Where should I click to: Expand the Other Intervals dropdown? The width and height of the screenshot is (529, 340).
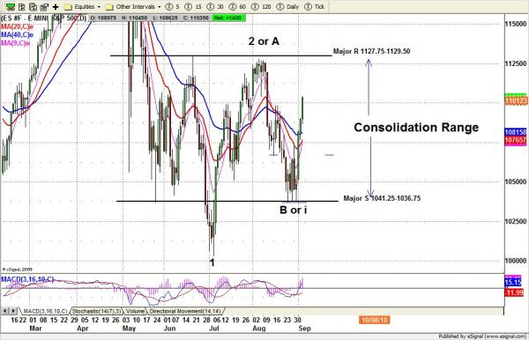[x=133, y=7]
